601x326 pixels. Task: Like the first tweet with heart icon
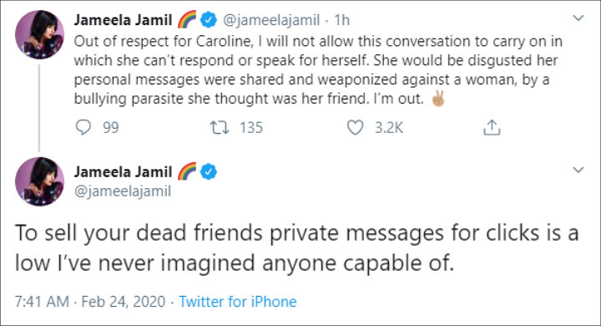coord(355,128)
